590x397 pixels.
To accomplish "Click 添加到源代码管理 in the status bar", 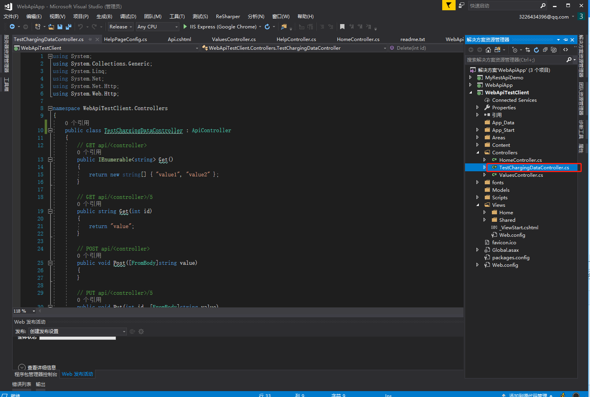I will pos(528,395).
